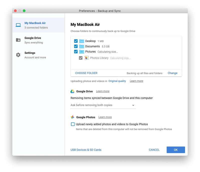Uncheck the Desktop folder checkbox
This screenshot has width=200, height=172.
click(x=76, y=41)
